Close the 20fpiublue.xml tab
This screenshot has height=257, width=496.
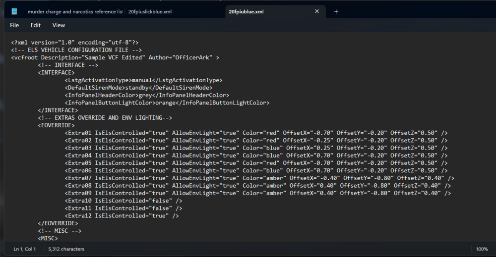(x=317, y=11)
